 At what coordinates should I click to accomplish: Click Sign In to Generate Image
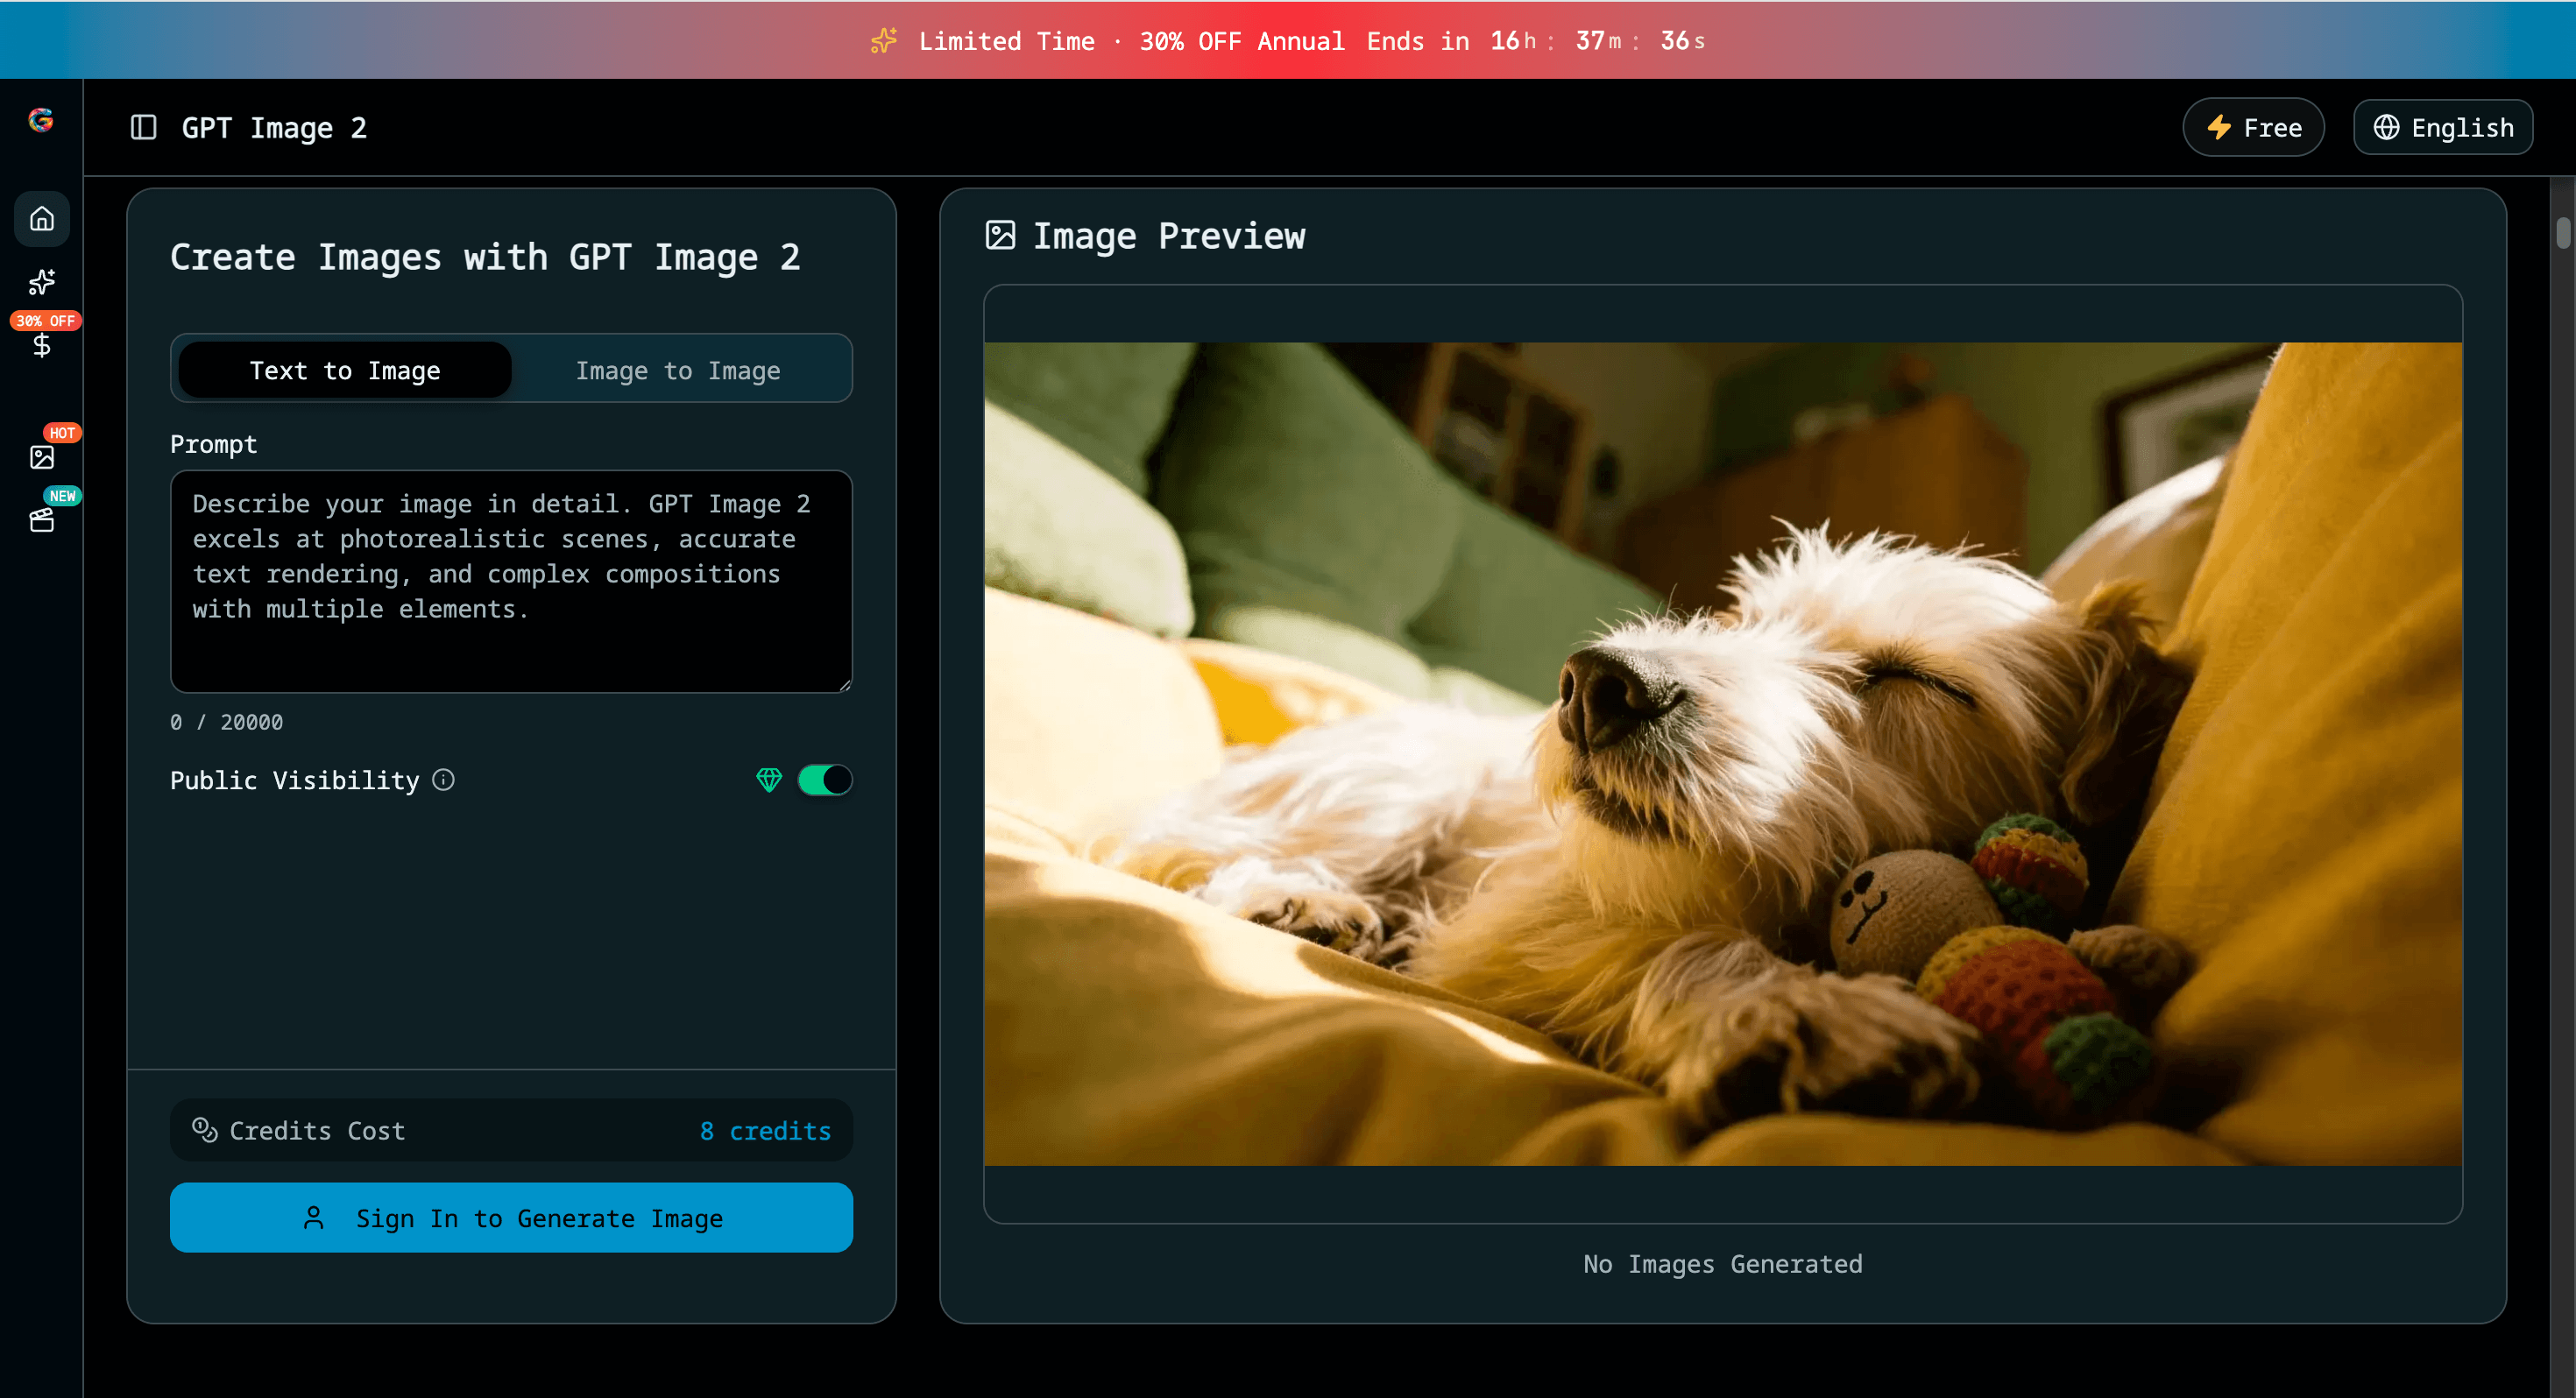click(511, 1218)
